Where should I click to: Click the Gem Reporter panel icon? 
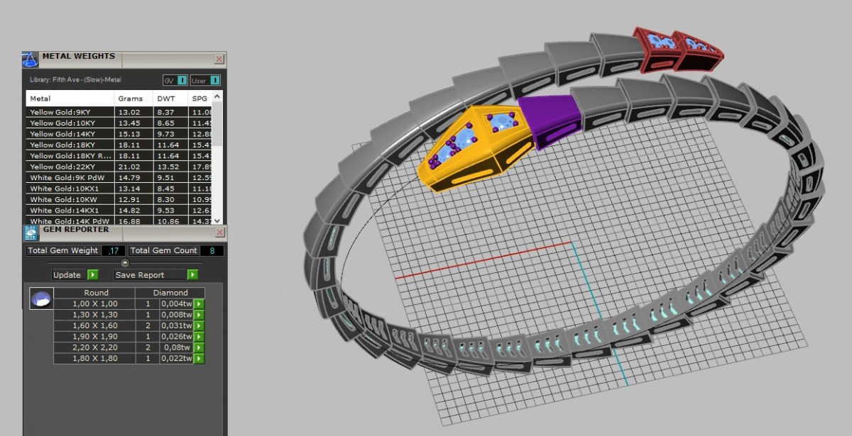[31, 233]
